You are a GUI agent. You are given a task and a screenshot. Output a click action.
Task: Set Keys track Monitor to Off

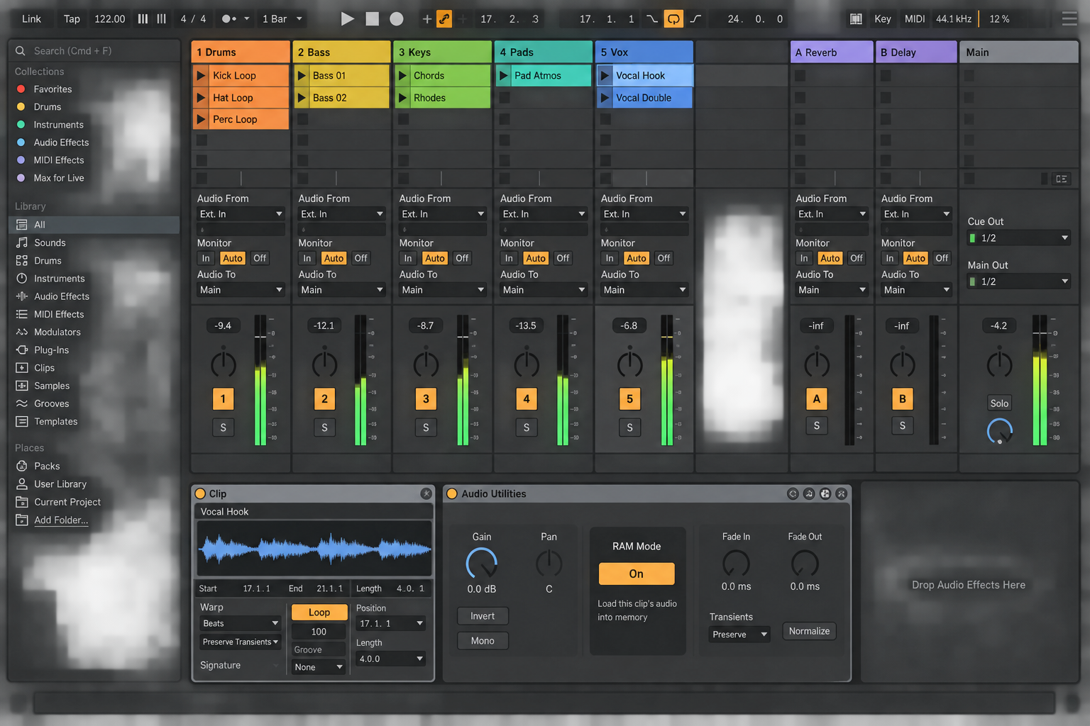pyautogui.click(x=462, y=258)
